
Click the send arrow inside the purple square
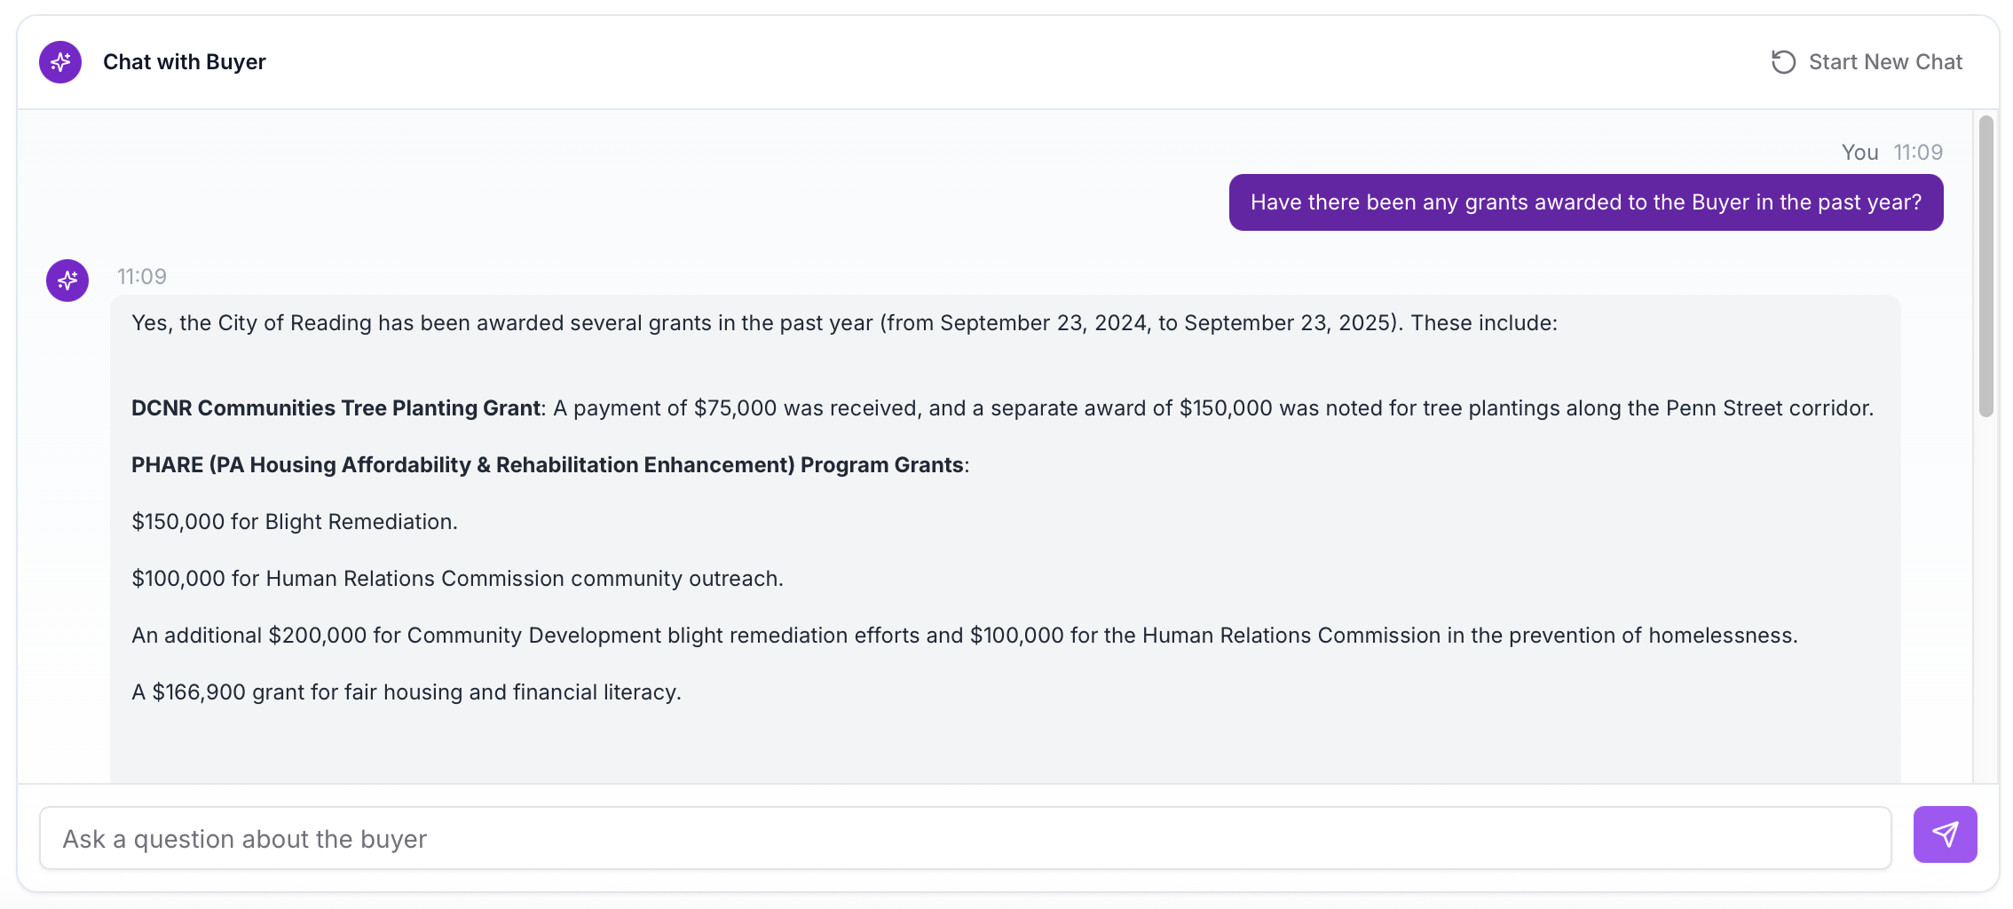pos(1945,834)
